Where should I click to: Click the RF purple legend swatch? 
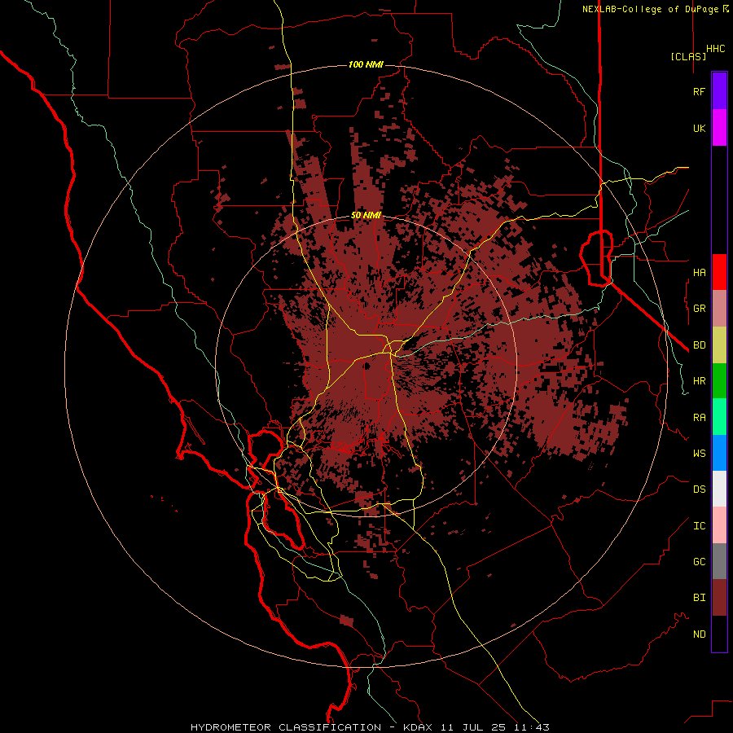pyautogui.click(x=719, y=91)
